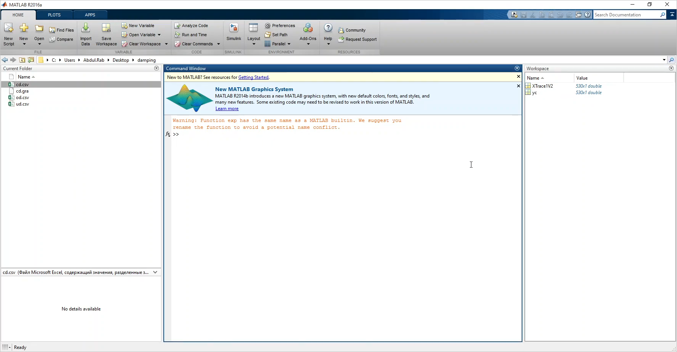Open MATLAB Preferences
The height and width of the screenshot is (352, 677).
(280, 26)
